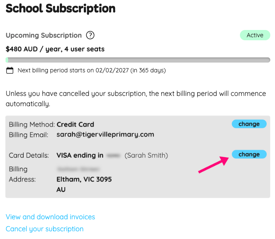Change the Billing Method
The width and height of the screenshot is (275, 239).
pos(249,124)
